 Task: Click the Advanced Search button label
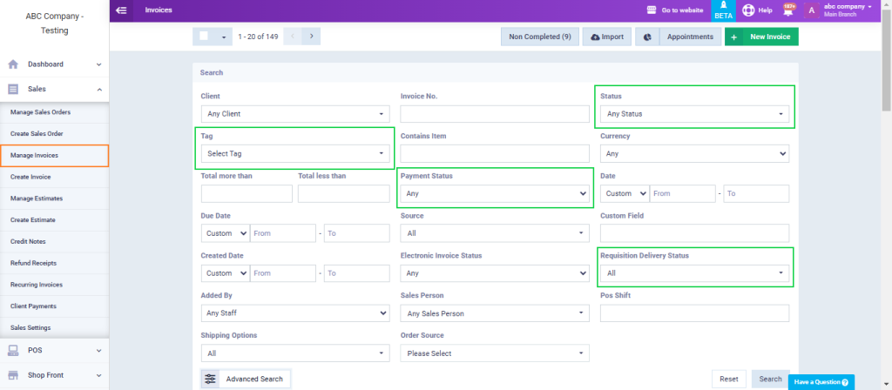point(254,380)
